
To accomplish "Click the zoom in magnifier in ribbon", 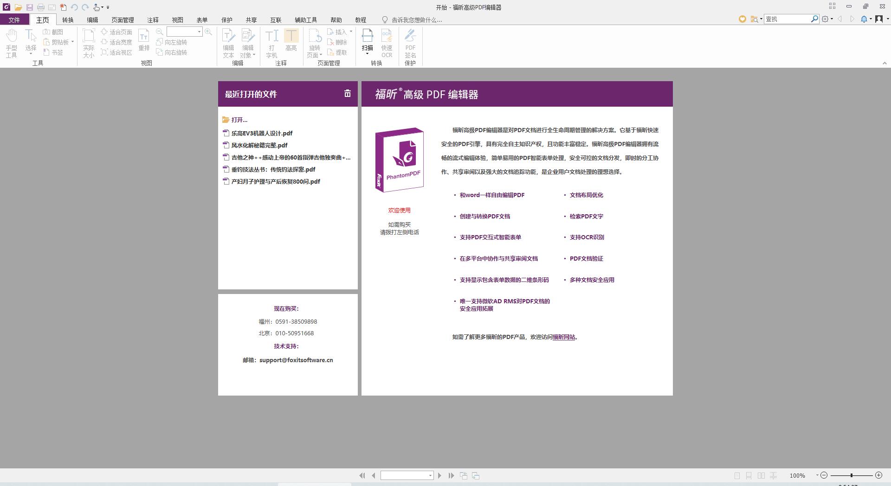I will click(x=208, y=32).
